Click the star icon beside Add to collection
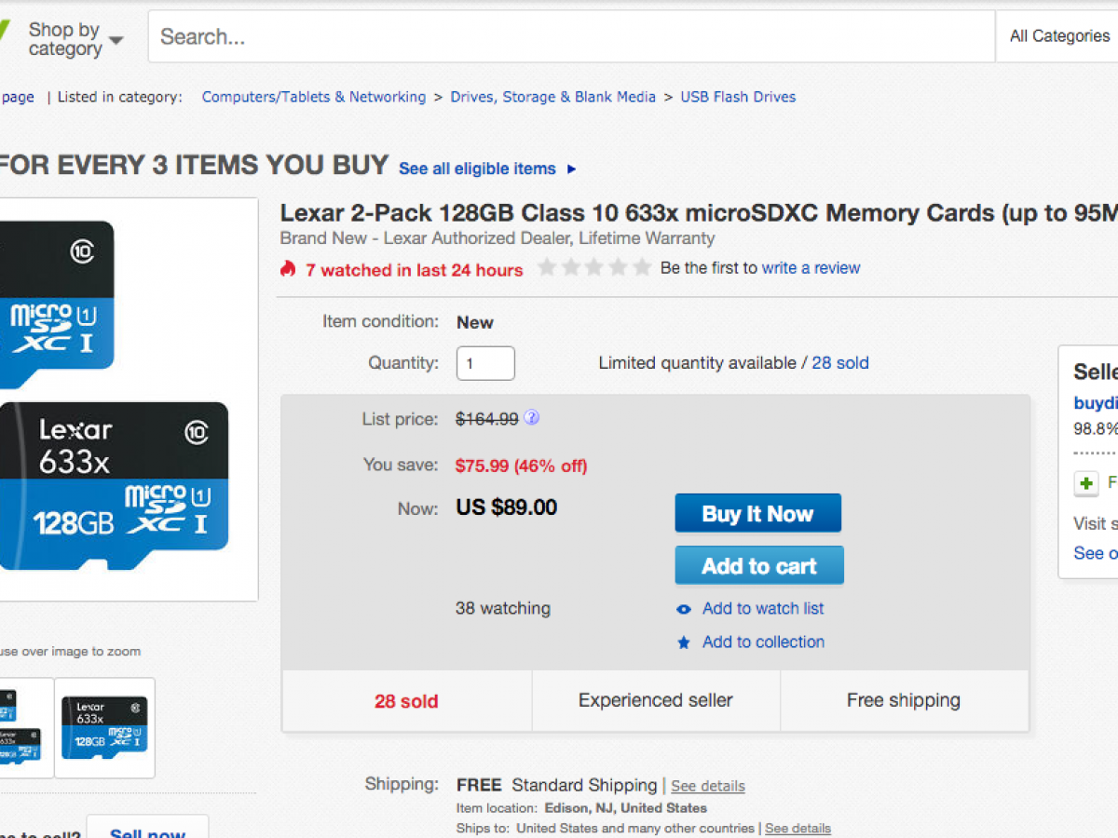 [x=684, y=642]
